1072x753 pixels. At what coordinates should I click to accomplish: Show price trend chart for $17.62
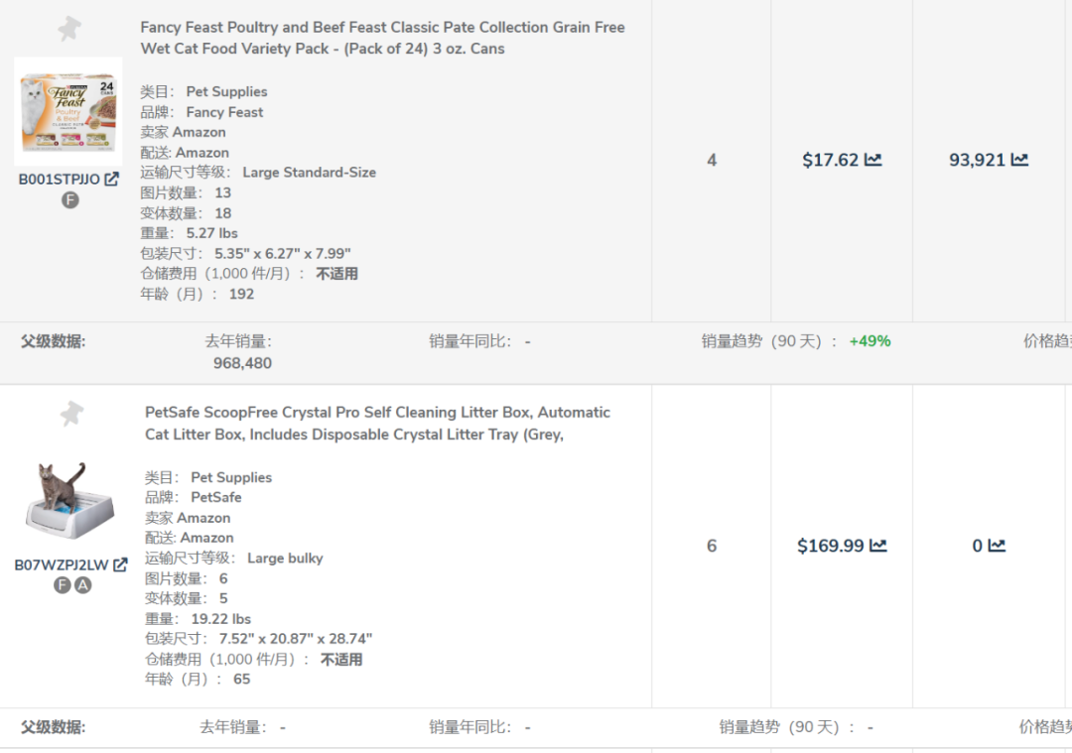pos(872,160)
